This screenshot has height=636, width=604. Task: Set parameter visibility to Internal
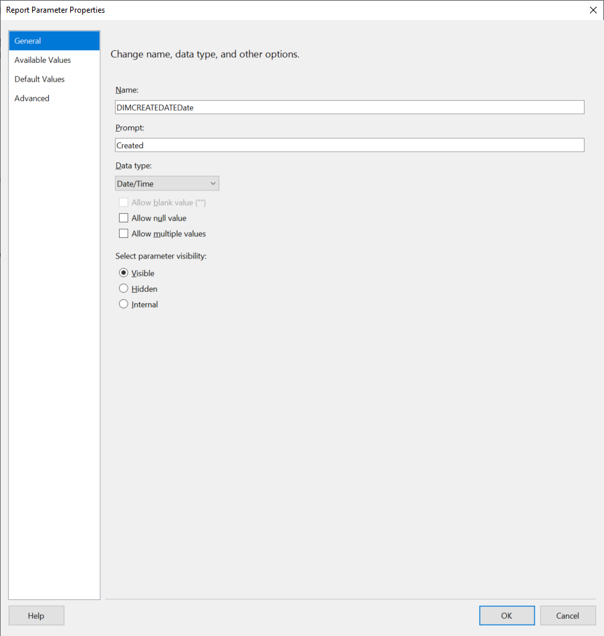coord(124,304)
